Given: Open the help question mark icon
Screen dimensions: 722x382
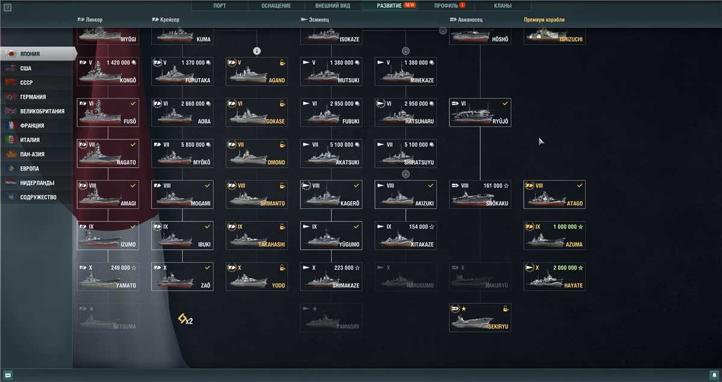Looking at the screenshot, I should pos(7,7).
